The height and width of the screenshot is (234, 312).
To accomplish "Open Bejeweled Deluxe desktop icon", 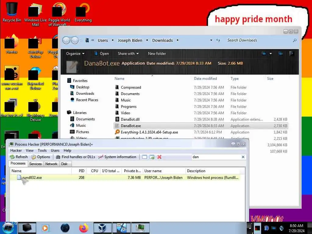I will [35, 79].
